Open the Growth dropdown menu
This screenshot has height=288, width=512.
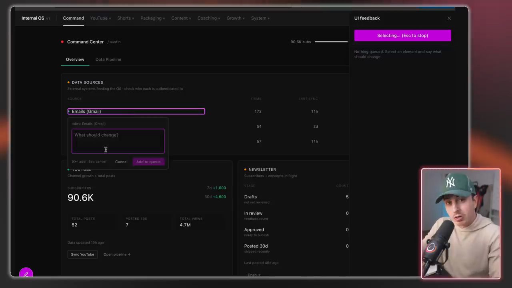[x=236, y=18]
